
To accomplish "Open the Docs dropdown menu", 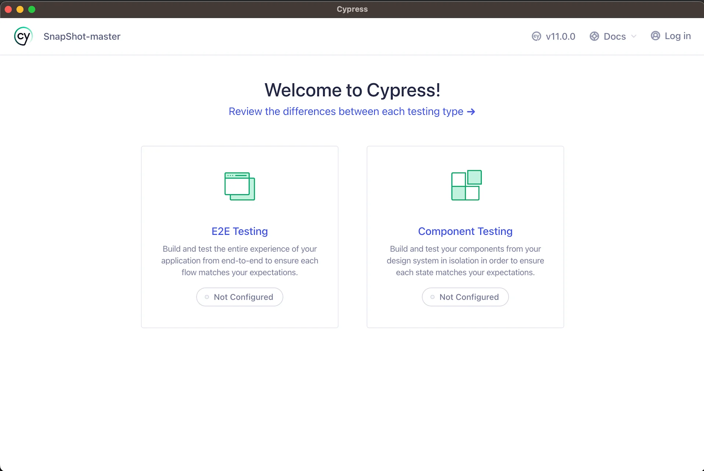I will pyautogui.click(x=615, y=36).
